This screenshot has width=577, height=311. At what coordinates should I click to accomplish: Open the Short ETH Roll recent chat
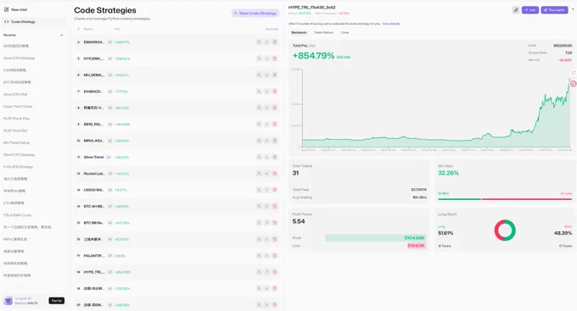tap(15, 94)
